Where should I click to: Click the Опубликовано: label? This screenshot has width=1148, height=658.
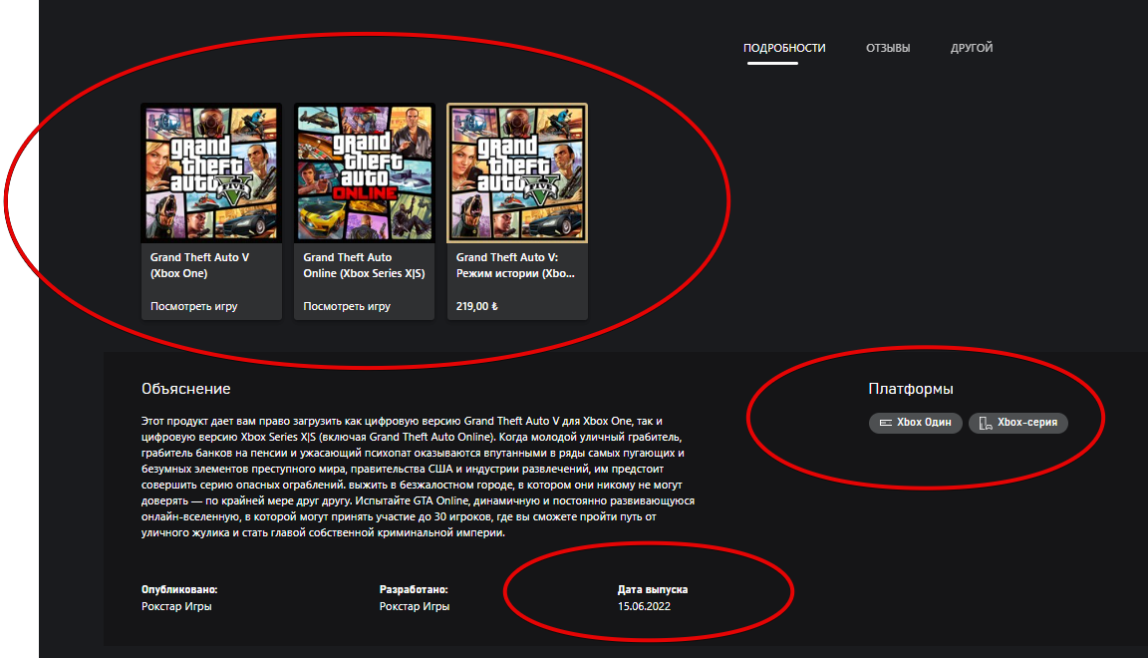point(179,590)
